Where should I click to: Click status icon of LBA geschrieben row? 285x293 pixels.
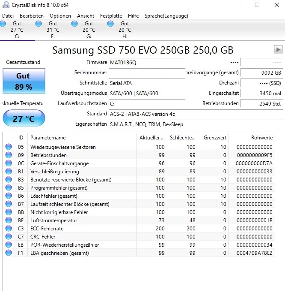[9, 253]
